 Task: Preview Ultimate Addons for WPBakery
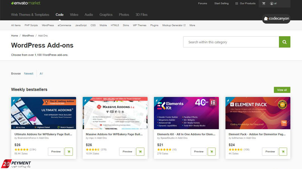click(x=56, y=152)
